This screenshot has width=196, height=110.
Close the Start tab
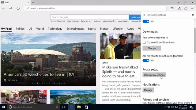coord(28,2)
